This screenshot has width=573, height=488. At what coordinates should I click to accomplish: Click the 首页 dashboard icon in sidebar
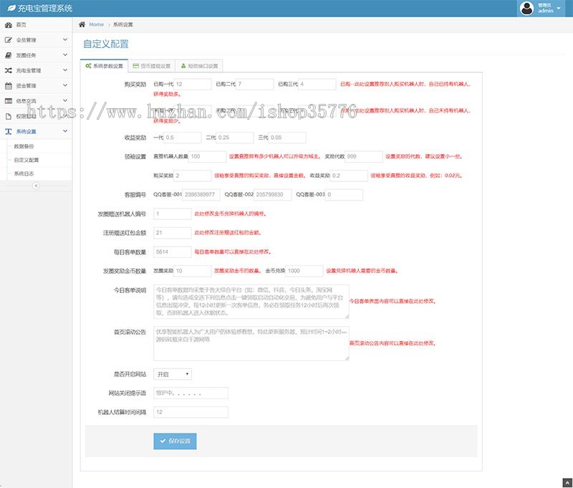pos(9,25)
